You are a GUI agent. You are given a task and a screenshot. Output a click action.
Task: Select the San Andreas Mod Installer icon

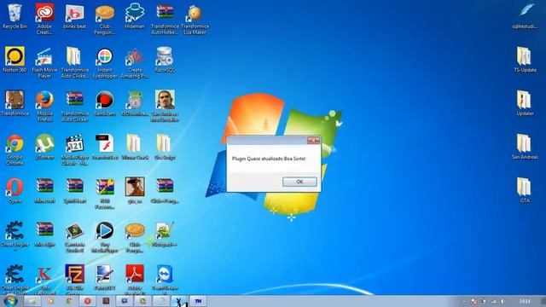pyautogui.click(x=165, y=106)
